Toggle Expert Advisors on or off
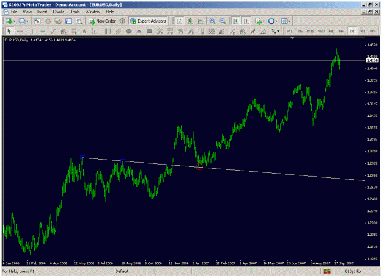Image resolution: width=382 pixels, height=276 pixels. pos(148,21)
